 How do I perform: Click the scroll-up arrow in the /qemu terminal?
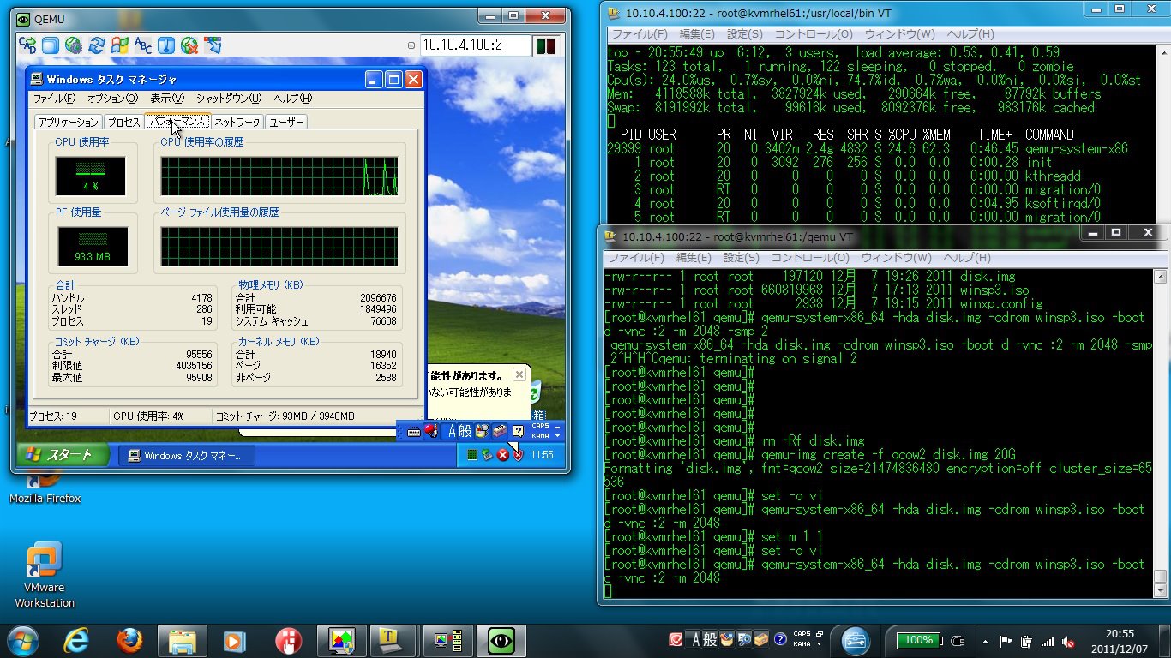click(1160, 277)
